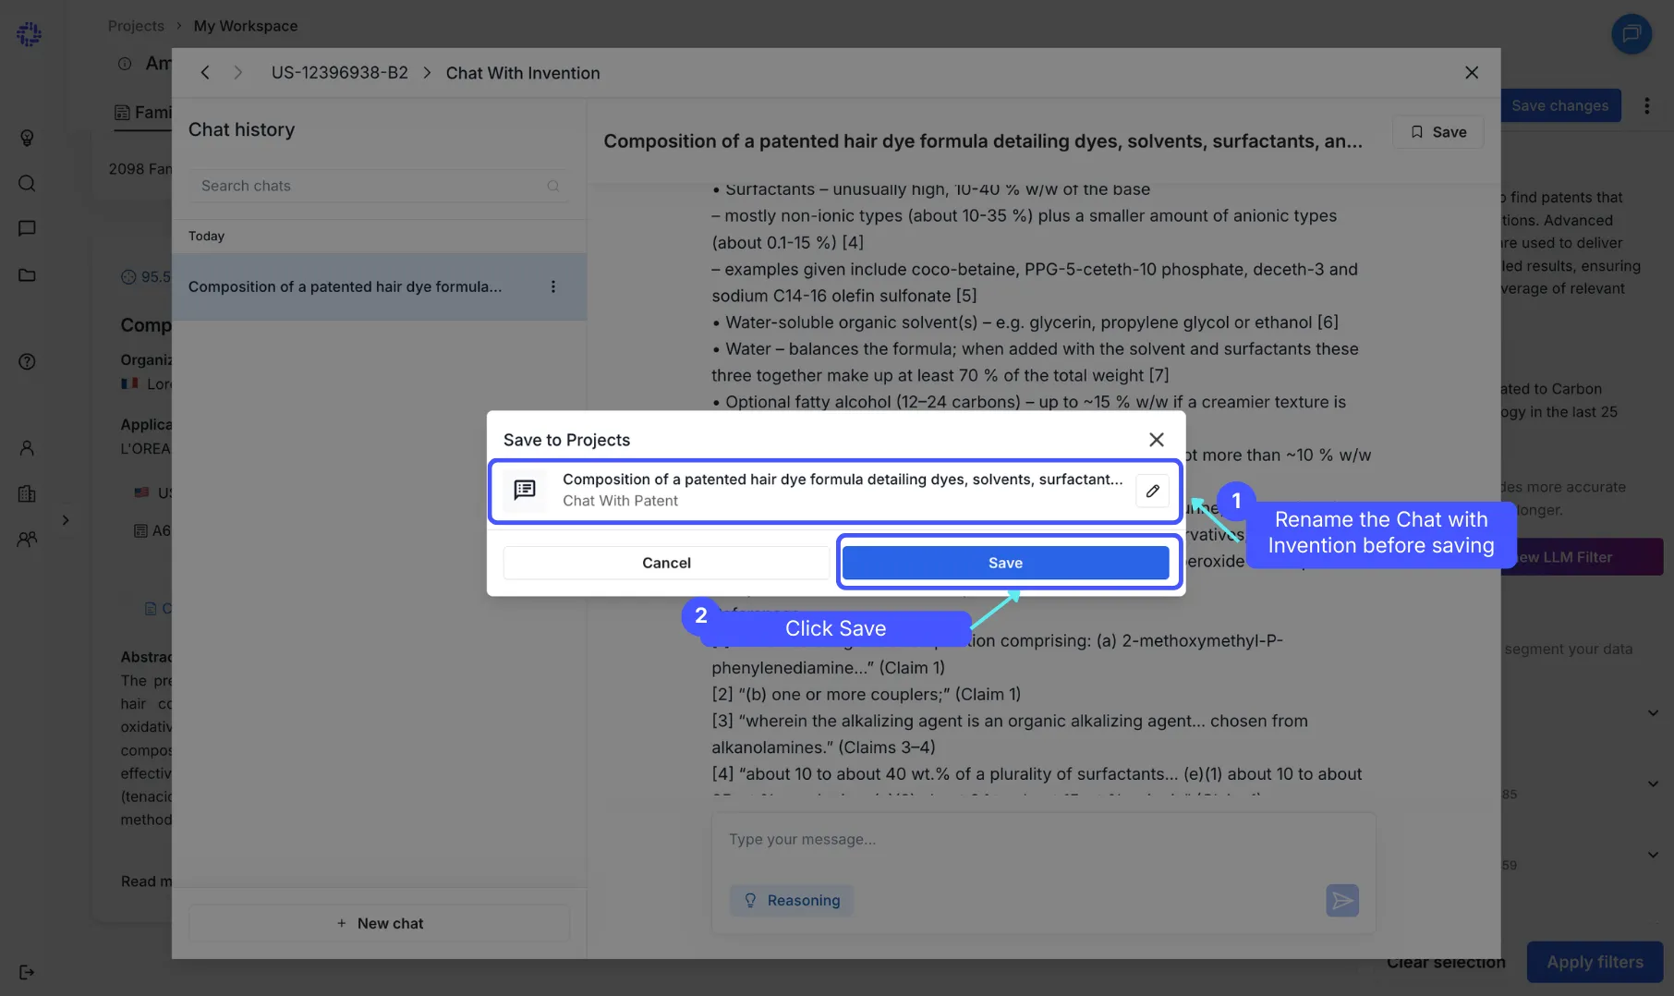Expand the sidebar with the arrow chevron
This screenshot has height=996, width=1674.
tap(66, 520)
